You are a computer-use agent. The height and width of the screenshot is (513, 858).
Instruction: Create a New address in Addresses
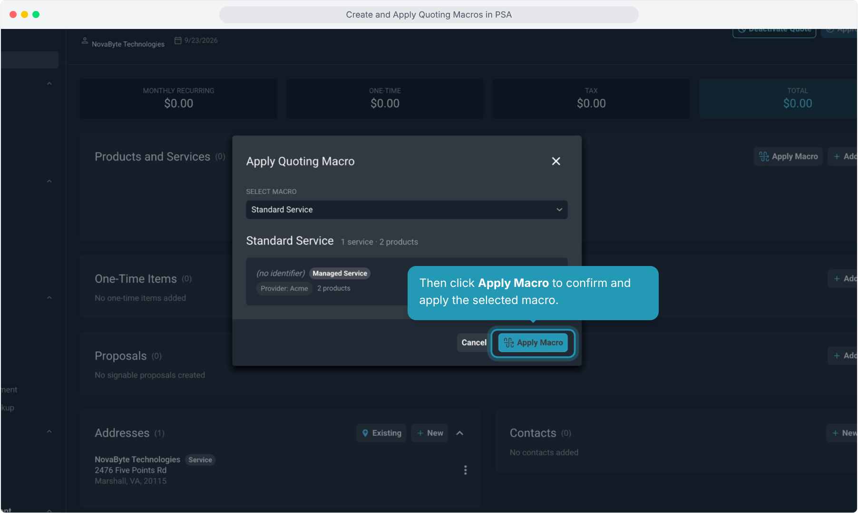(430, 433)
